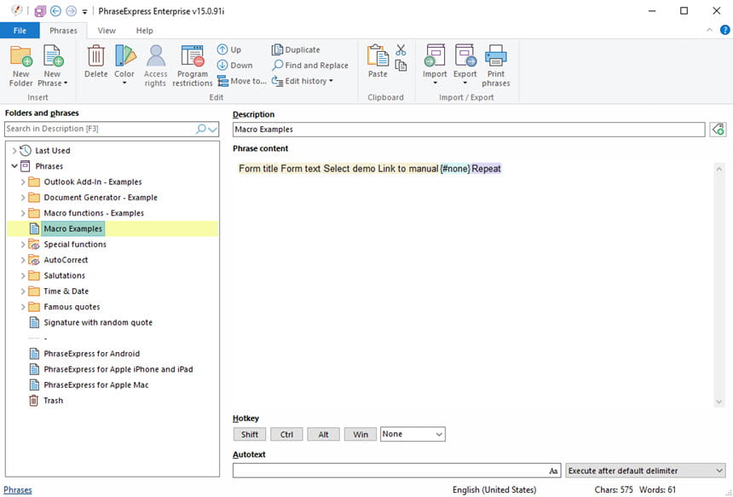Toggle the Shift hotkey modifier
The width and height of the screenshot is (733, 497).
250,435
